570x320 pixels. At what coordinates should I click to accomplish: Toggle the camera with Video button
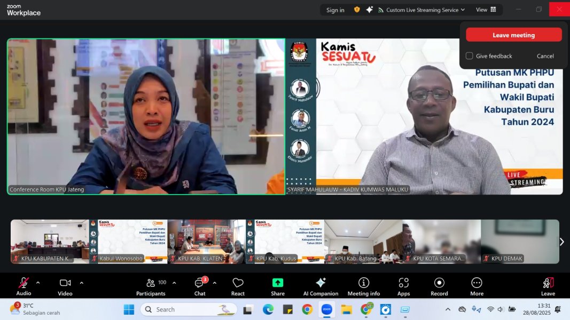65,286
